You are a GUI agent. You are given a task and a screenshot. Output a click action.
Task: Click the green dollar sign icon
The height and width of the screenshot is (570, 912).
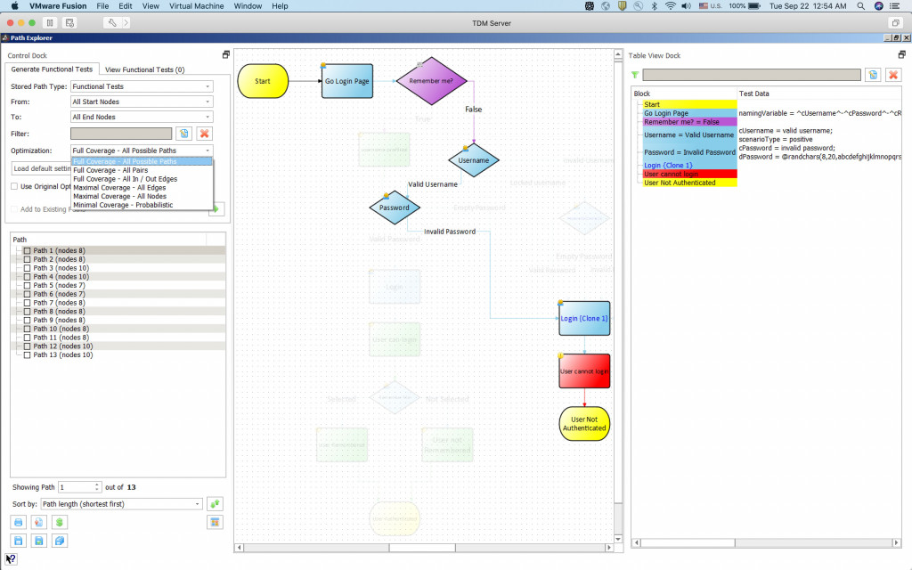tap(59, 522)
